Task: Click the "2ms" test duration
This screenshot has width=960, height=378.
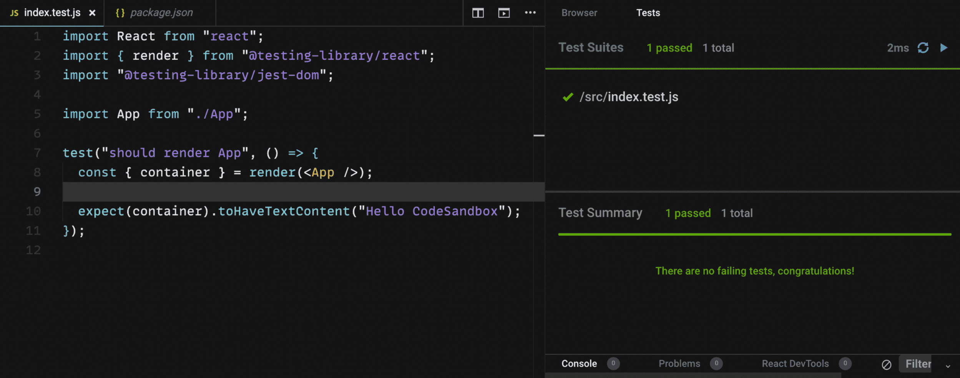Action: tap(898, 48)
